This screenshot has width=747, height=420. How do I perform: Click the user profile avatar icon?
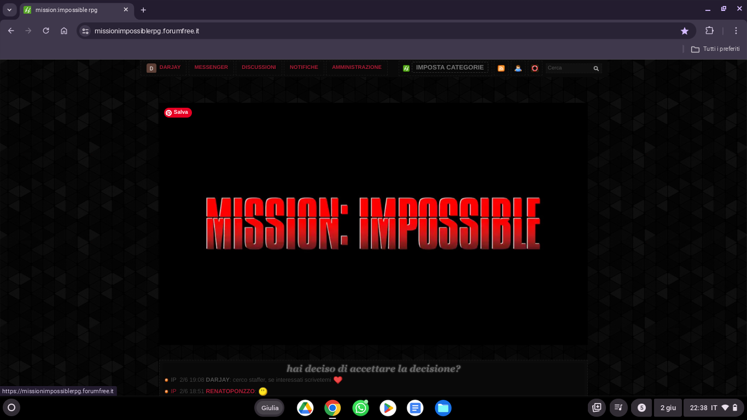pyautogui.click(x=518, y=68)
